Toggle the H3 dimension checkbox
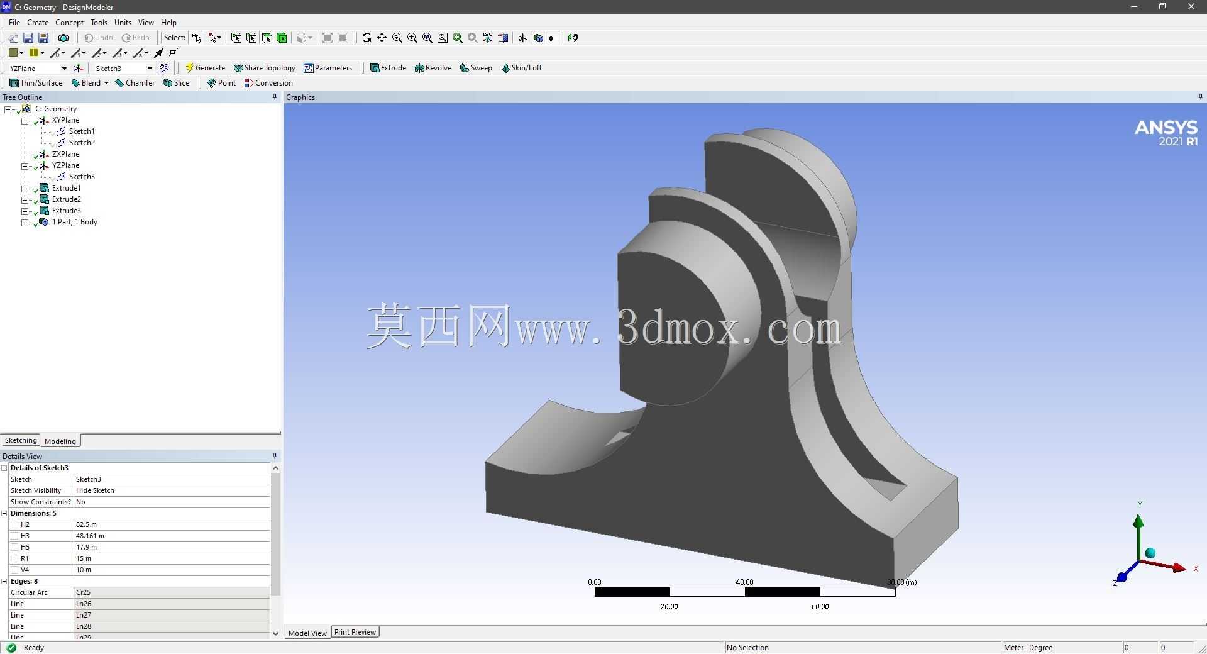Viewport: 1207px width, 654px height. (14, 536)
